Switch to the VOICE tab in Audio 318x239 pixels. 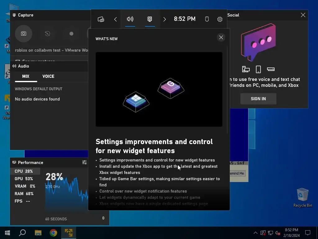coord(48,77)
